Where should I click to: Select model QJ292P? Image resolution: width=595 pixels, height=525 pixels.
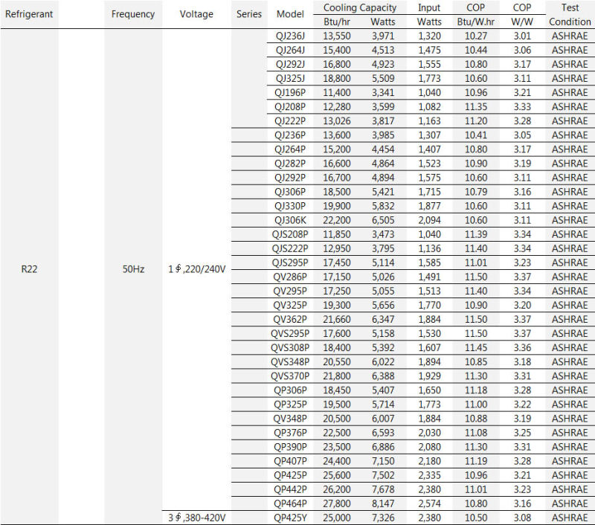pos(290,178)
